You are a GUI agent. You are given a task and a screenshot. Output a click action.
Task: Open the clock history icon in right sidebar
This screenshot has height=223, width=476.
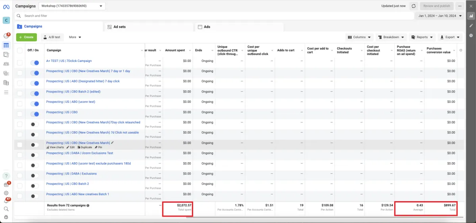click(x=471, y=35)
